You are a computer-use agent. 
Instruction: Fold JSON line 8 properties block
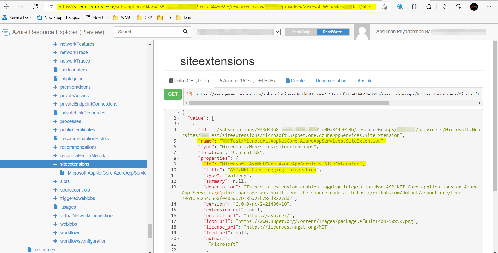(x=178, y=158)
